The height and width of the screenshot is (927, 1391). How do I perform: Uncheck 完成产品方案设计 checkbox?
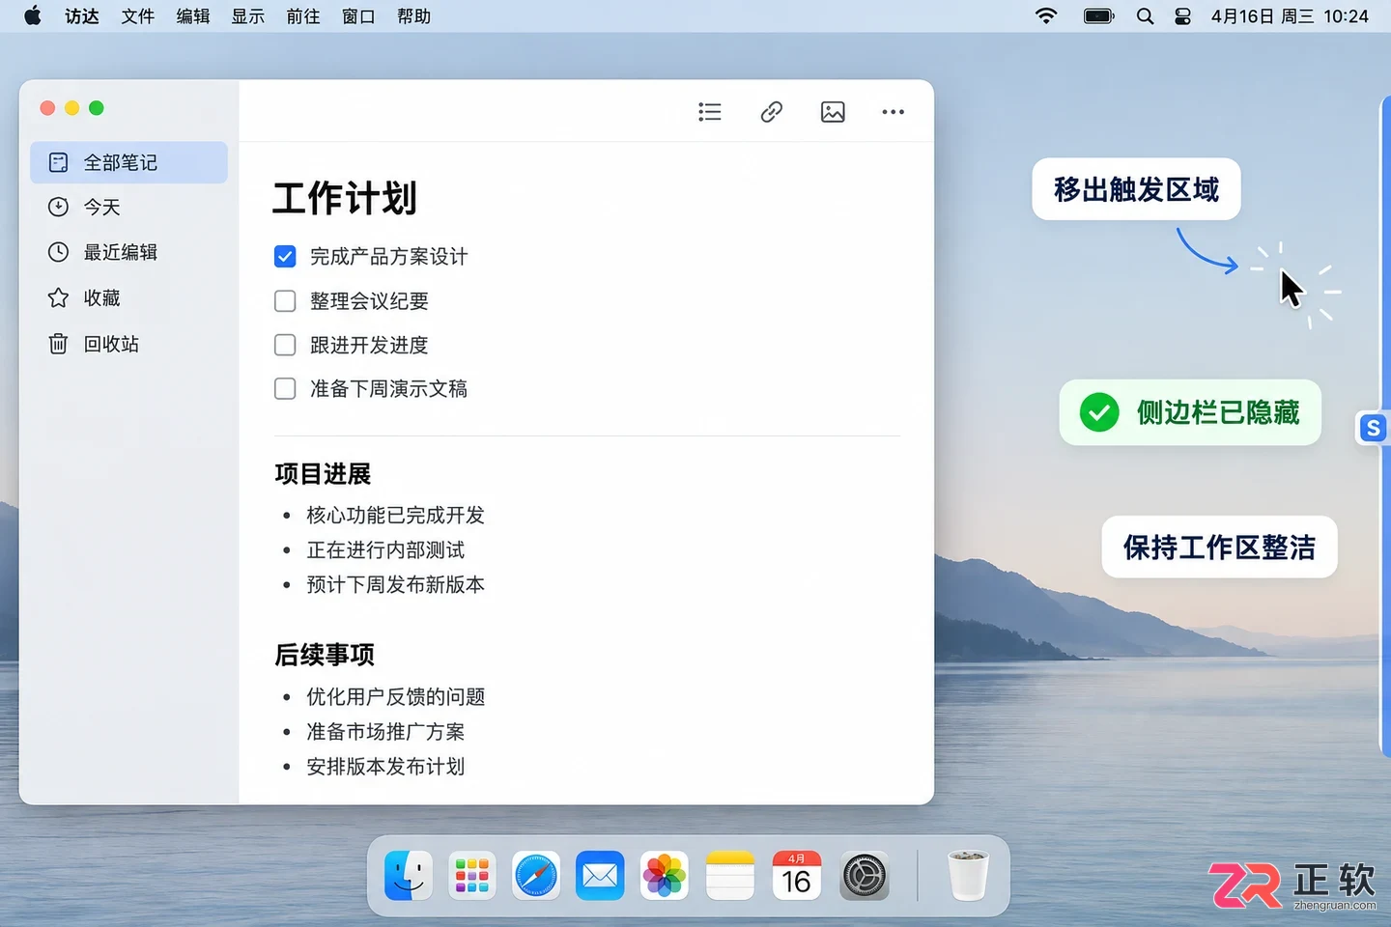(285, 257)
